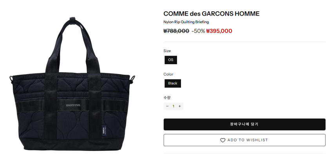Focus the quantity number field
The height and width of the screenshot is (159, 333).
[174, 106]
